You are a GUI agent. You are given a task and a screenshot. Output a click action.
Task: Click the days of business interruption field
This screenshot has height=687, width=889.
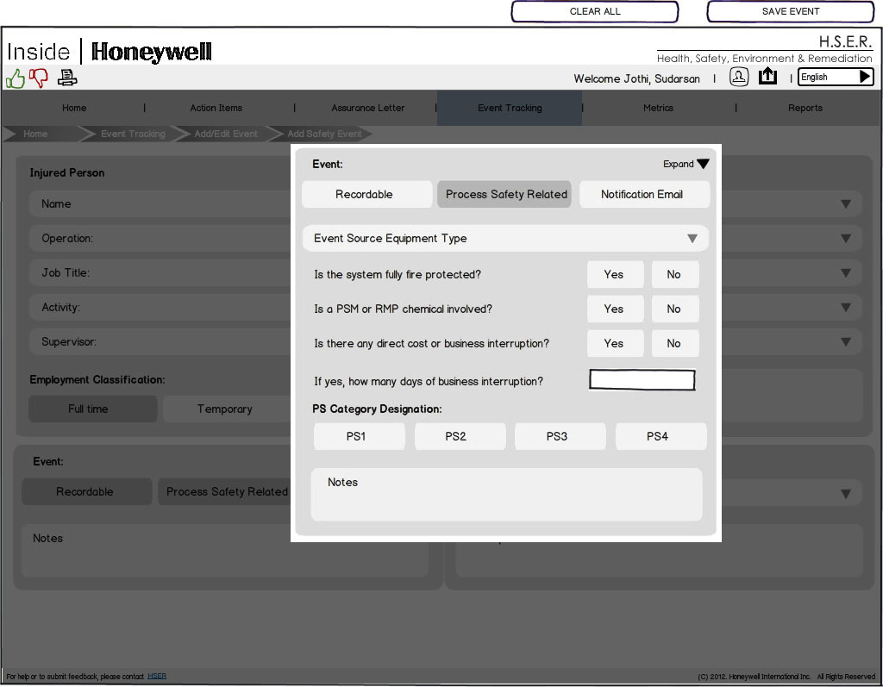(x=642, y=380)
